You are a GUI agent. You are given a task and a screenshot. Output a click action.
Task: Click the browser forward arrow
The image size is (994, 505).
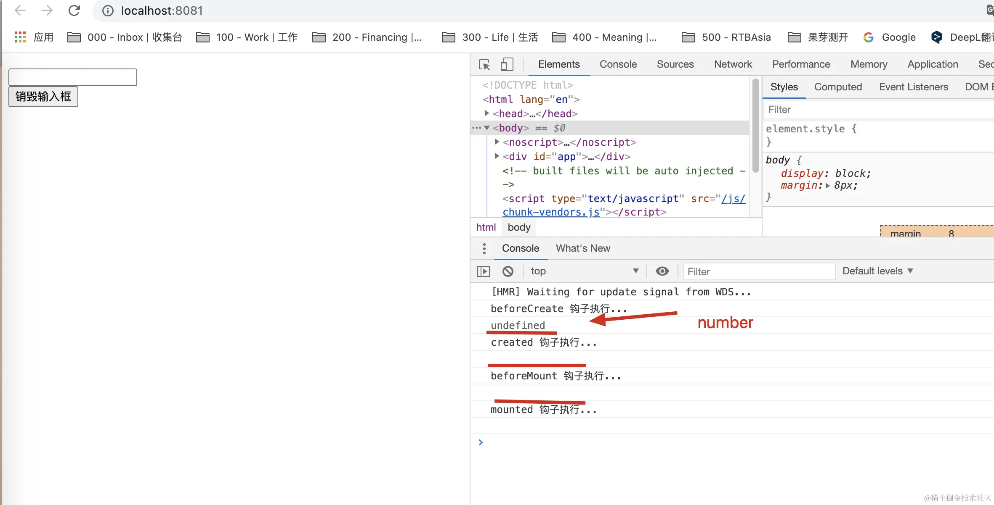coord(47,11)
